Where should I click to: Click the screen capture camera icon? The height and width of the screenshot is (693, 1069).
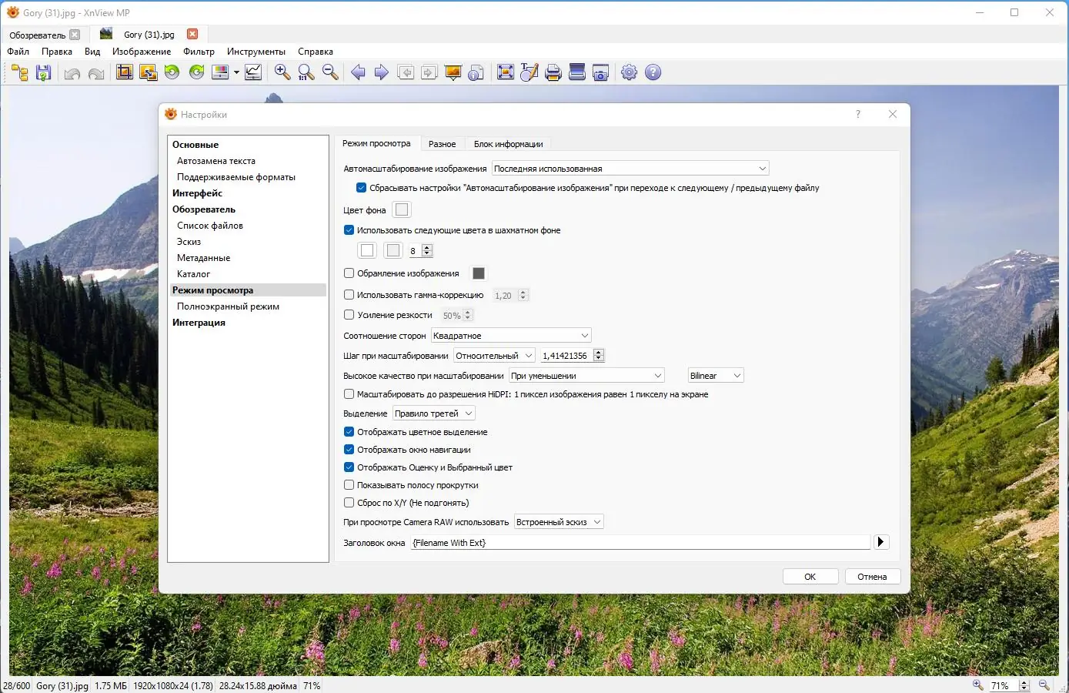[x=601, y=73]
